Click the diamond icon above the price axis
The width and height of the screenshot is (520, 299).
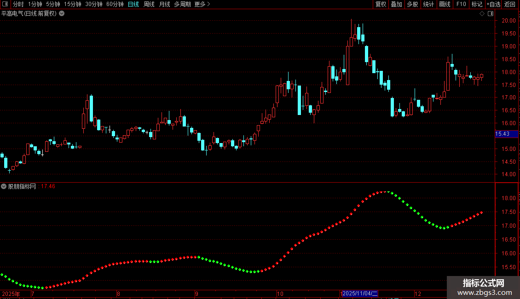tap(482, 14)
